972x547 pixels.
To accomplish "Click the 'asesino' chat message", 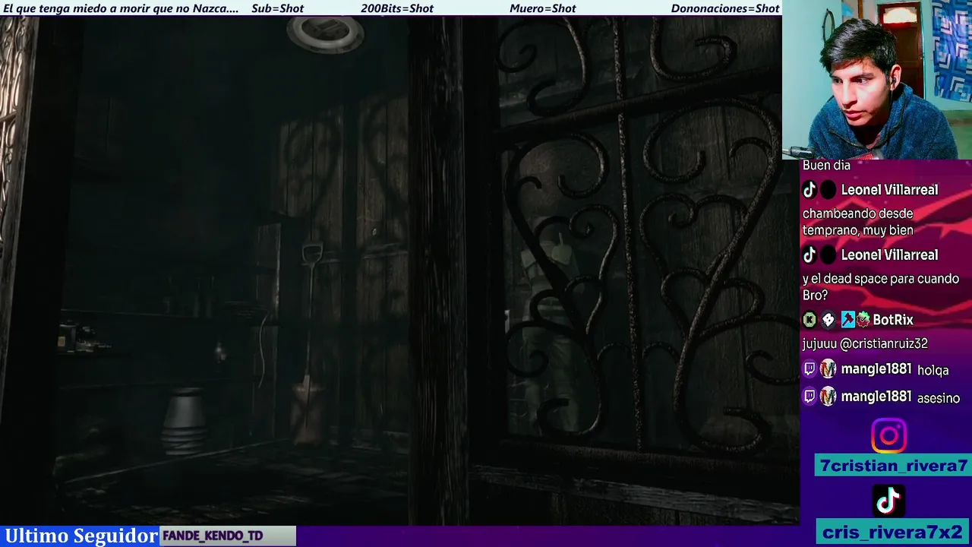I will (x=939, y=397).
